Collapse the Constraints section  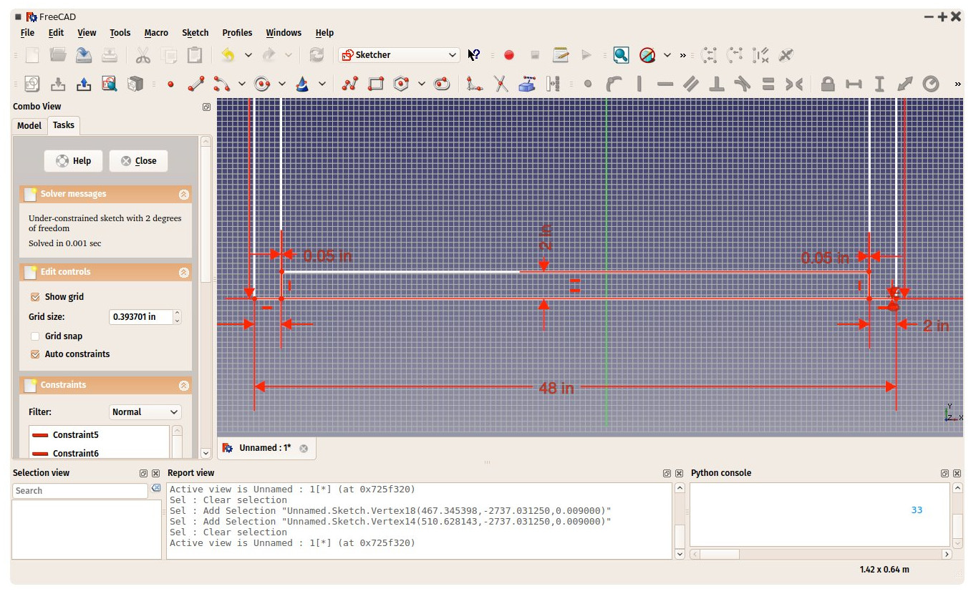pyautogui.click(x=184, y=385)
